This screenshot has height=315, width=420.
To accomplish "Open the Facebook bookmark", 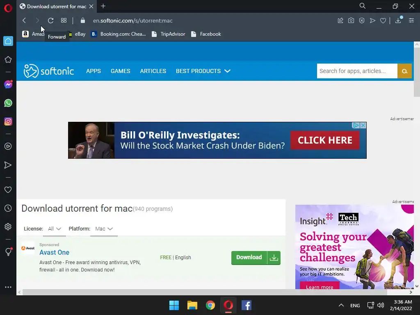I will pos(206,34).
